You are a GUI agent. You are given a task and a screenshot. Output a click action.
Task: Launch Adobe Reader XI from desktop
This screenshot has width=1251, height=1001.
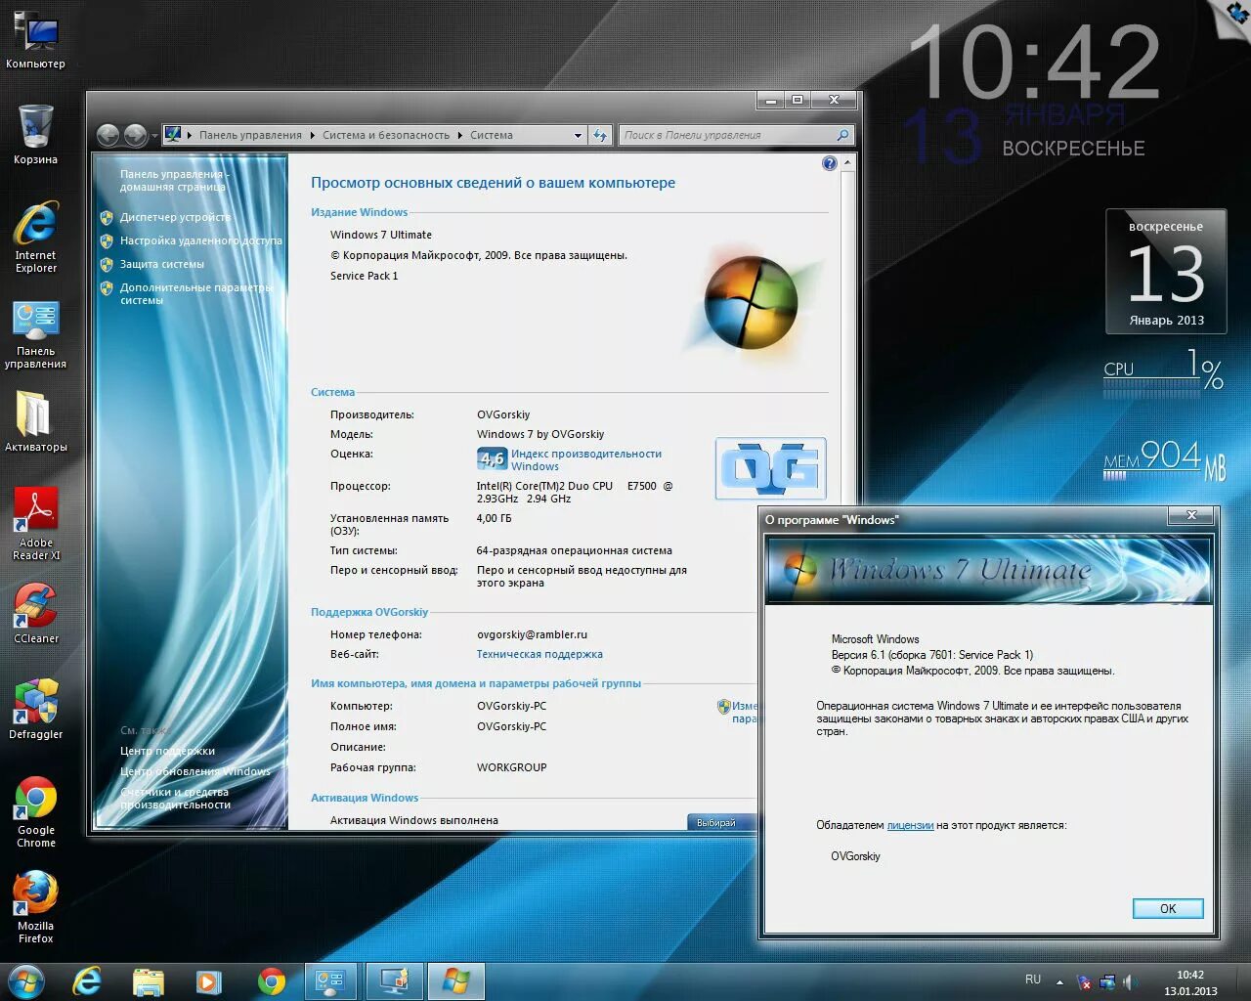(x=35, y=524)
